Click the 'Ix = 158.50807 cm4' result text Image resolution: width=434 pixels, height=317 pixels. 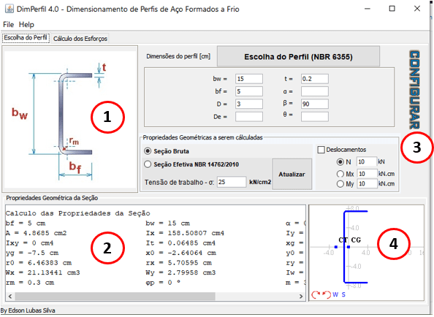click(185, 233)
